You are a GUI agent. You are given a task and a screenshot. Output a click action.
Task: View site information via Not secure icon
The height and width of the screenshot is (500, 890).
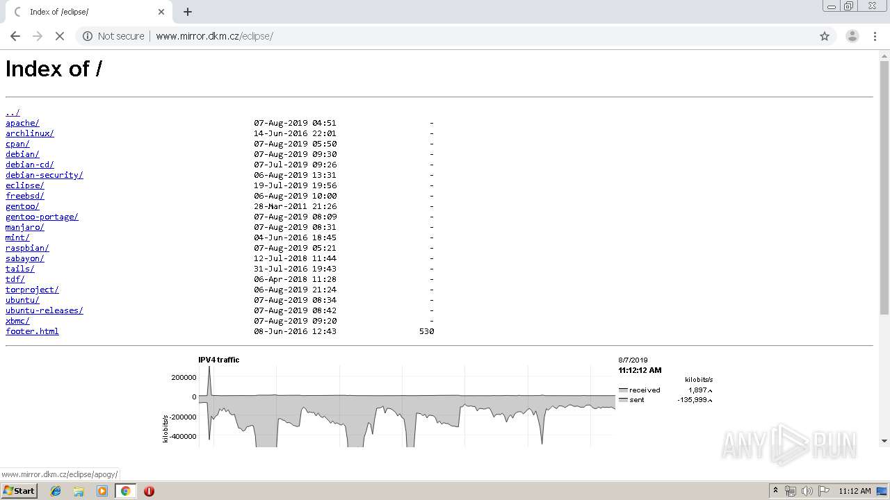113,36
